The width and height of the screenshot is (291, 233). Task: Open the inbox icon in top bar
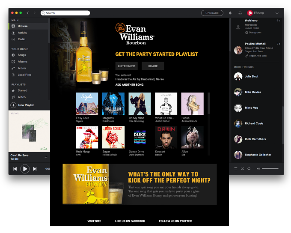pos(240,13)
